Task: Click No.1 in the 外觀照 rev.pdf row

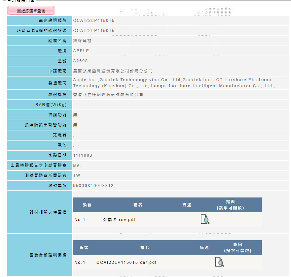Action: (x=80, y=220)
